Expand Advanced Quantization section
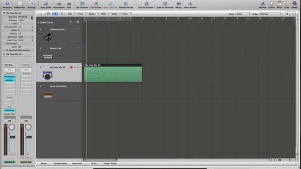The image size is (301, 169). (x=7, y=50)
